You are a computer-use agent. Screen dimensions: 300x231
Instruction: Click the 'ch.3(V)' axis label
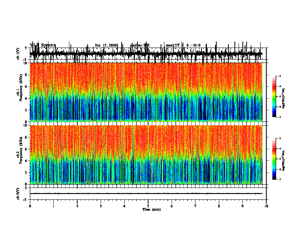pos(18,194)
